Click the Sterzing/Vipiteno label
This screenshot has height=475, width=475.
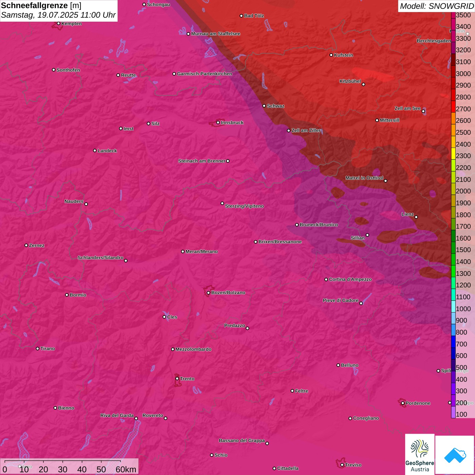tap(244, 206)
